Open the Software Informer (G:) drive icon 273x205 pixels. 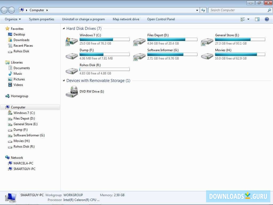coord(139,57)
